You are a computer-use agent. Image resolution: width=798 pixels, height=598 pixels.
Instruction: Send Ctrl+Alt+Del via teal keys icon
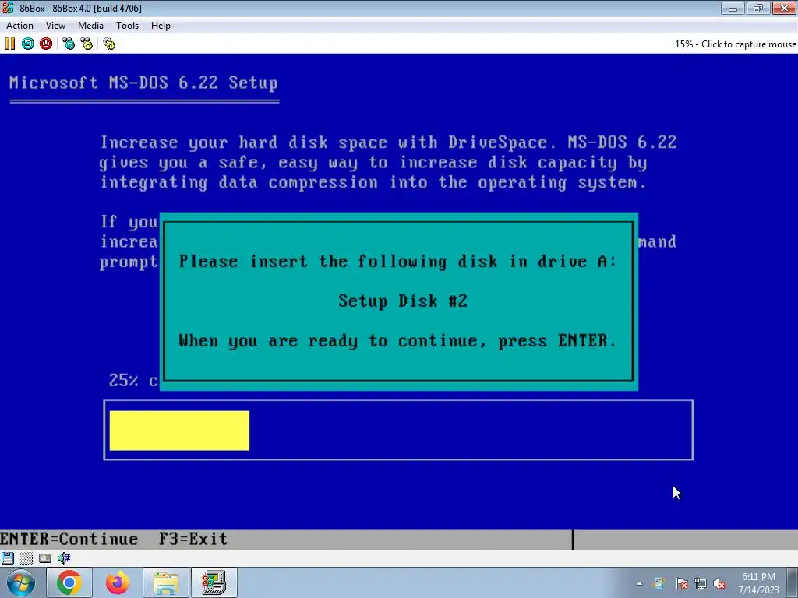[69, 44]
